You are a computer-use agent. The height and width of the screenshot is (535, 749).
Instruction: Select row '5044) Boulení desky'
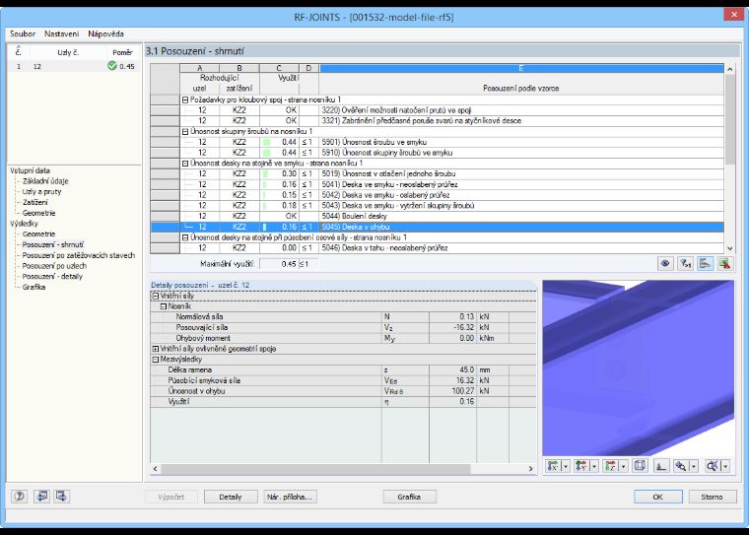point(437,216)
